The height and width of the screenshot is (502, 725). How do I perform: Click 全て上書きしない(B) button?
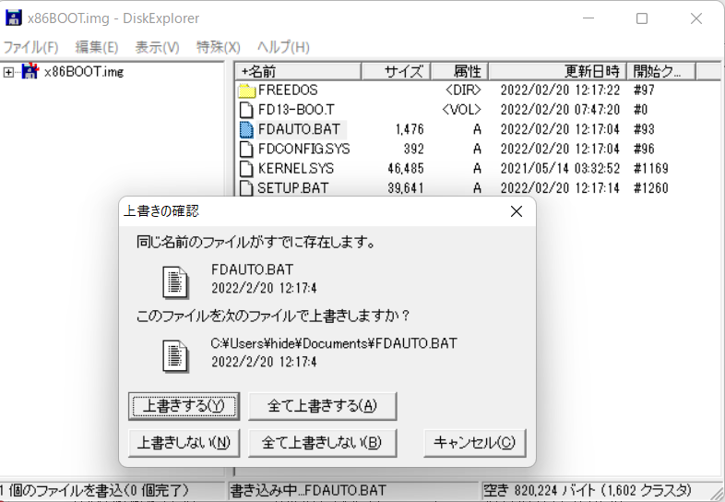pos(322,443)
